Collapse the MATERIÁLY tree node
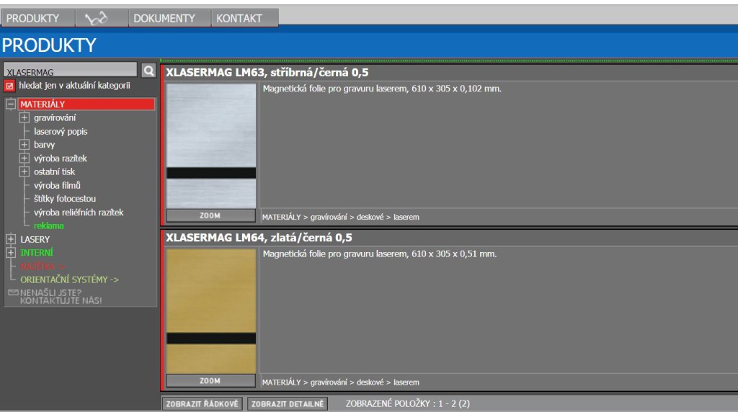Viewport: 738px width, 412px height. click(x=11, y=104)
